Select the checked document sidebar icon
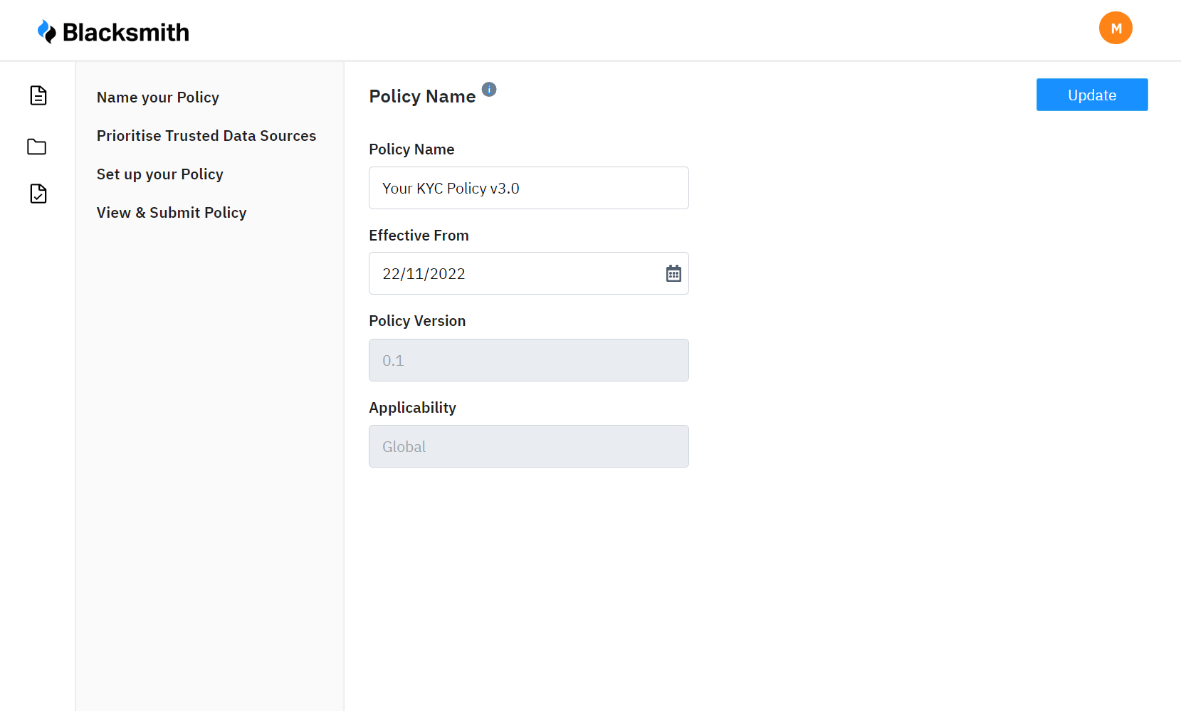 38,194
